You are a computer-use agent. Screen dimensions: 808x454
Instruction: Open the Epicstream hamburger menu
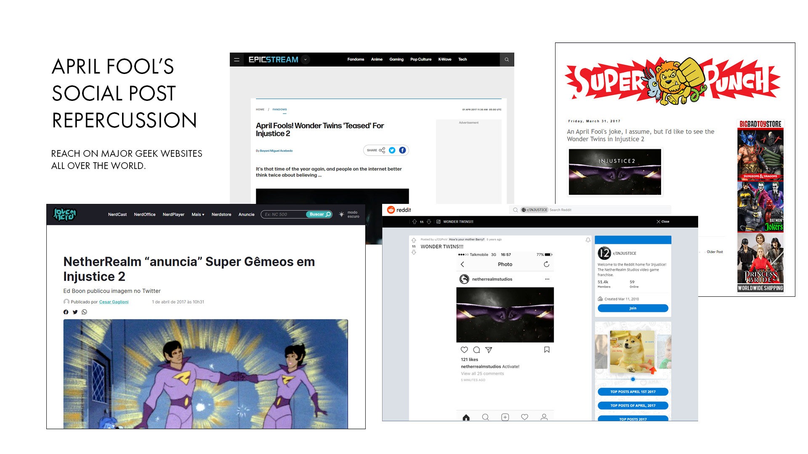pyautogui.click(x=237, y=59)
